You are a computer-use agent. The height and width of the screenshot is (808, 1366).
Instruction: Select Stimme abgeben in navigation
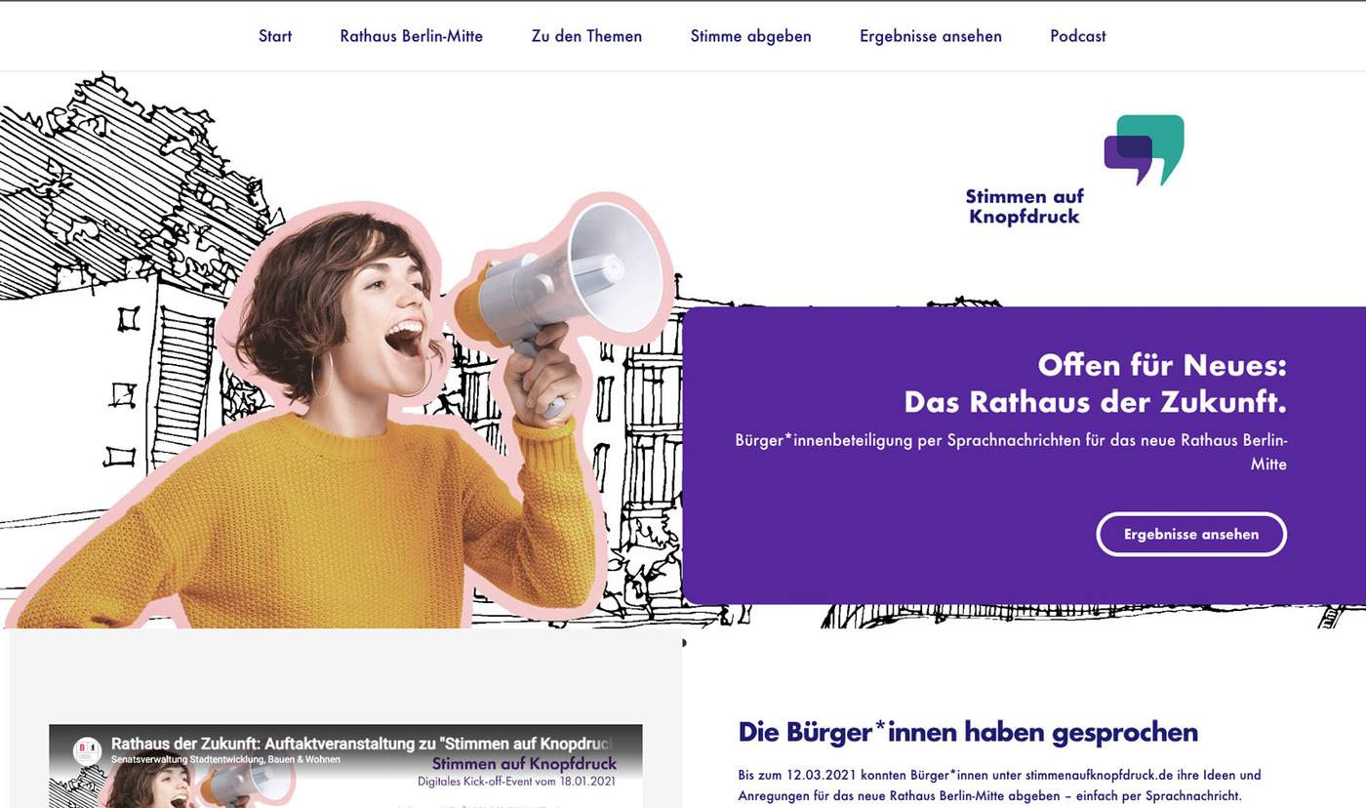[x=750, y=36]
